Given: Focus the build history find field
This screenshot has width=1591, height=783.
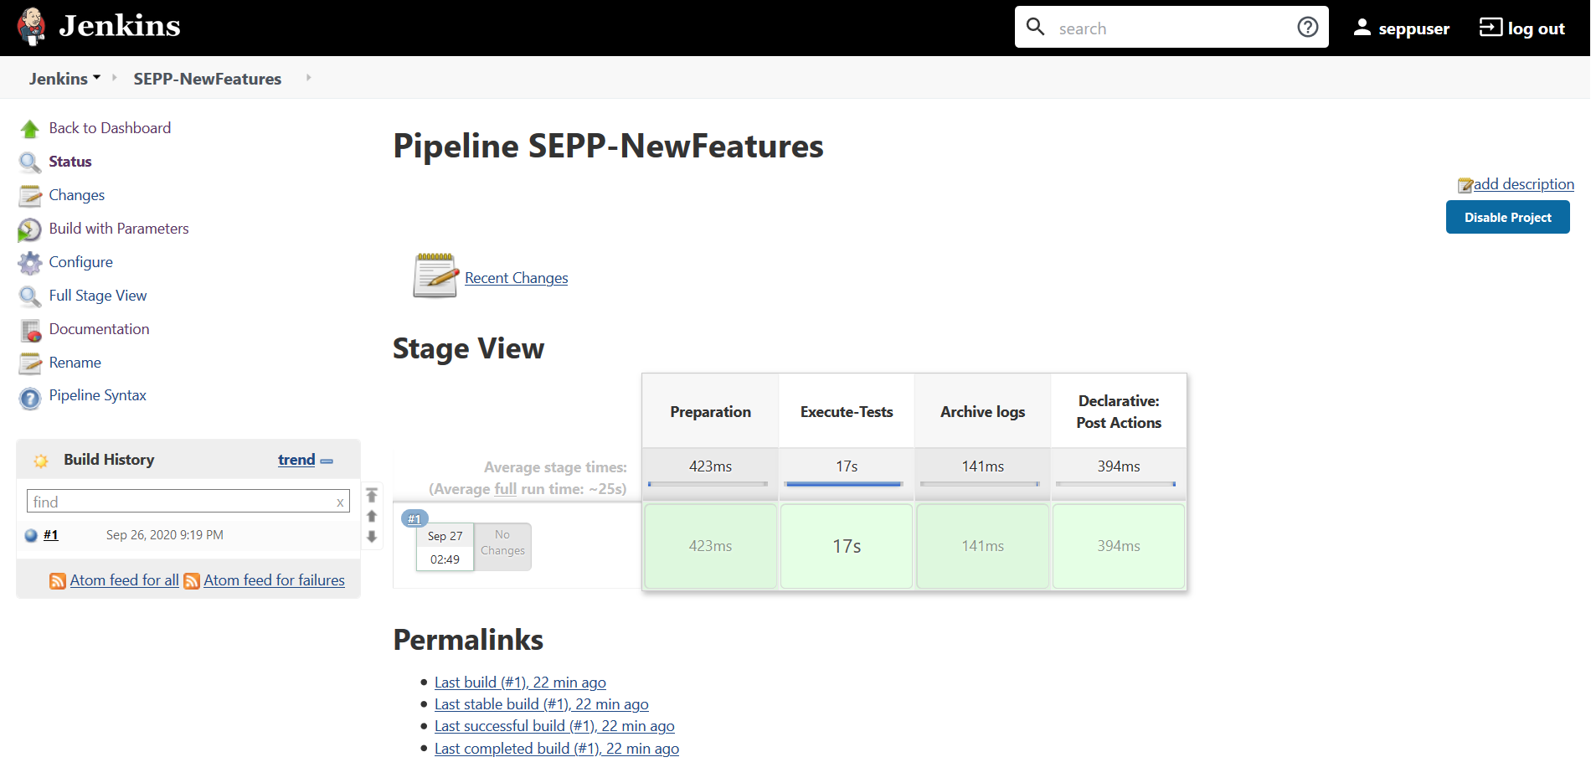Looking at the screenshot, I should click(x=183, y=502).
